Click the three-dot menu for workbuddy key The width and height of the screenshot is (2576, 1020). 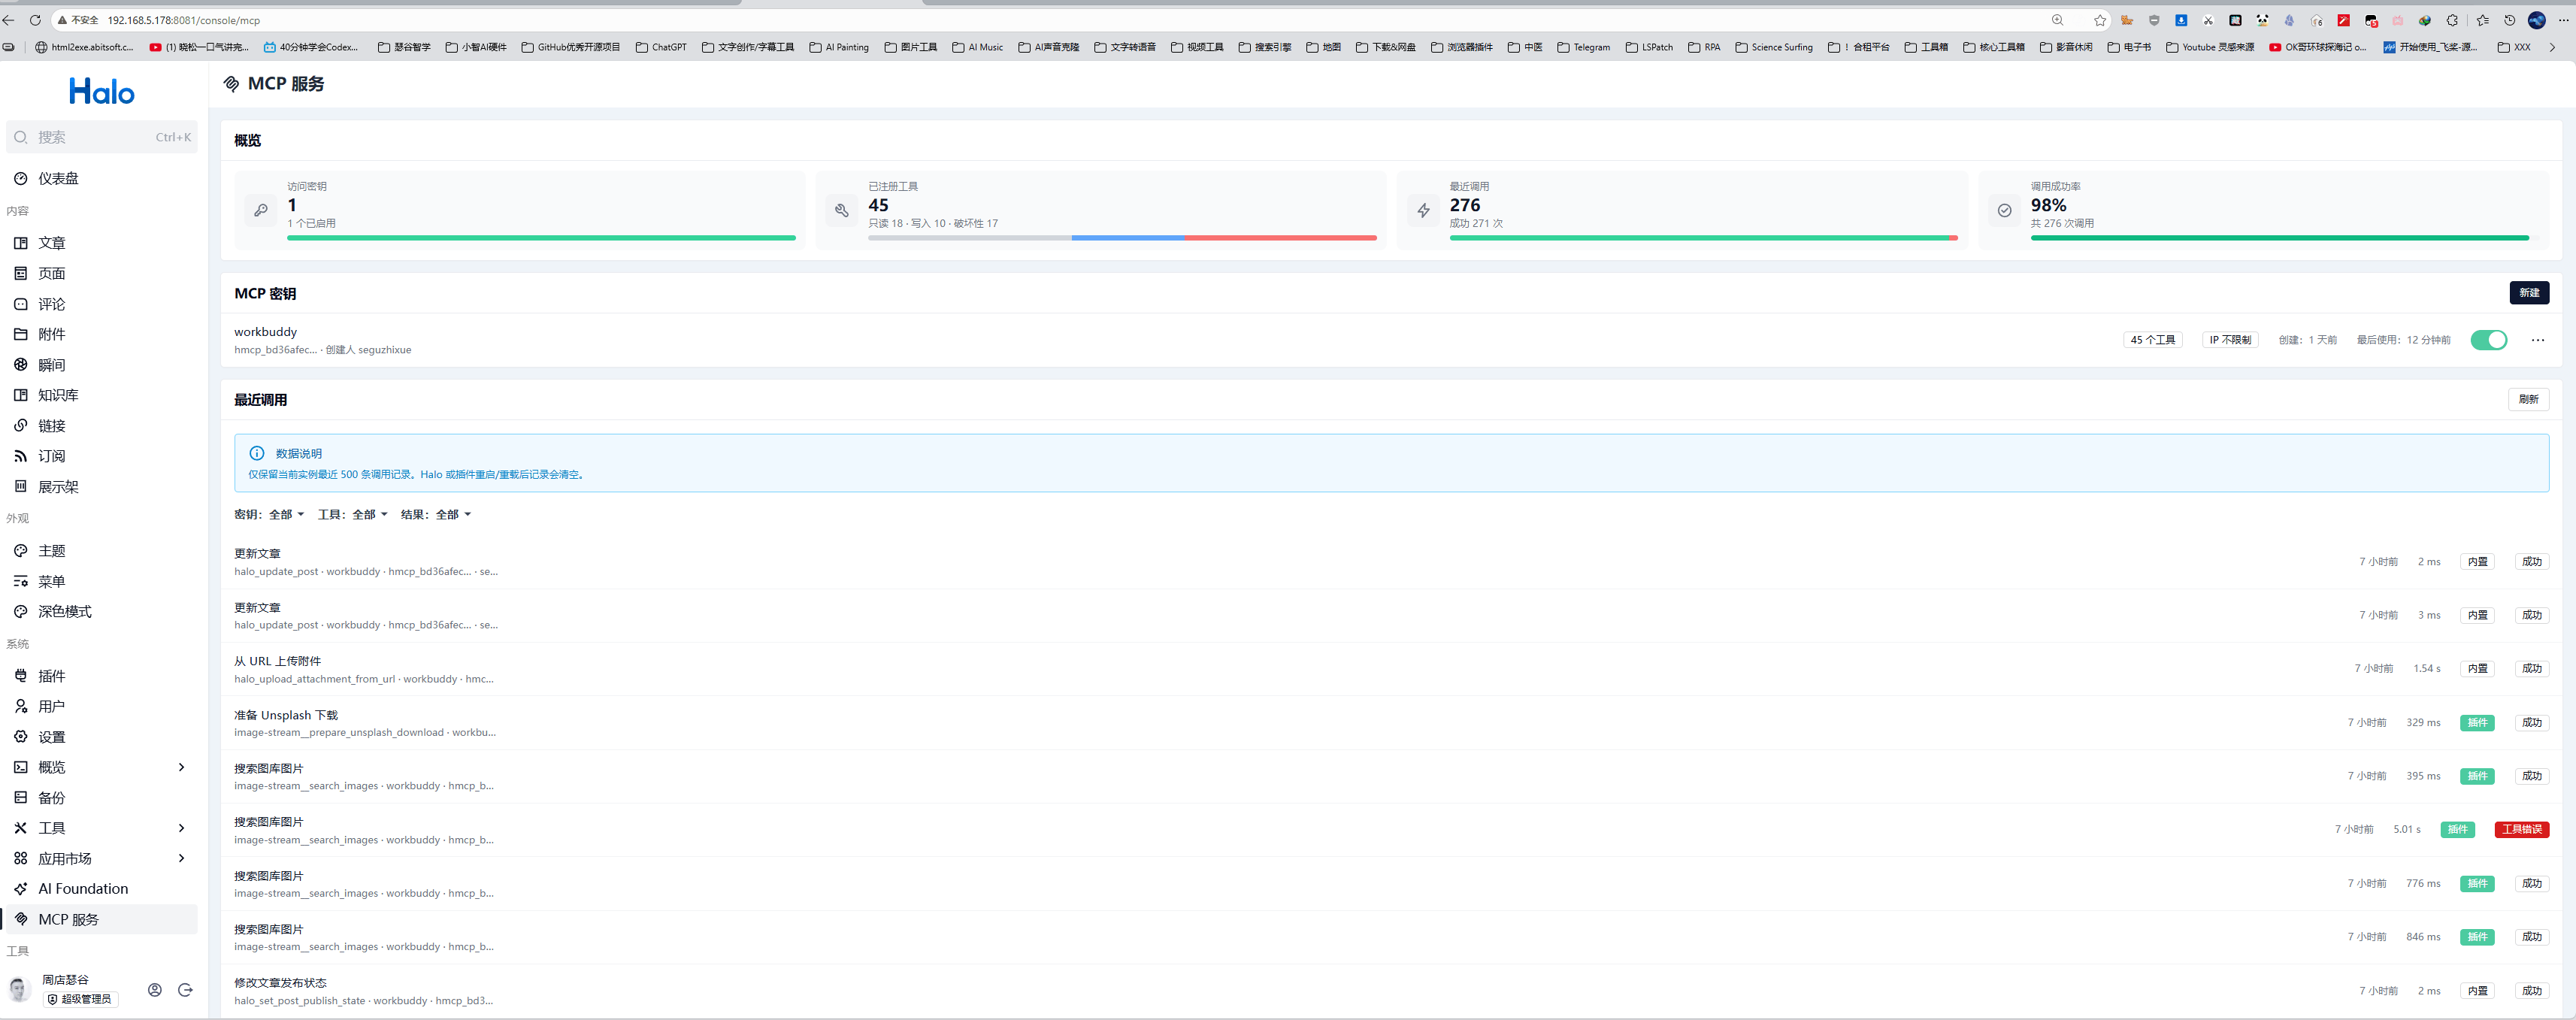[2538, 340]
